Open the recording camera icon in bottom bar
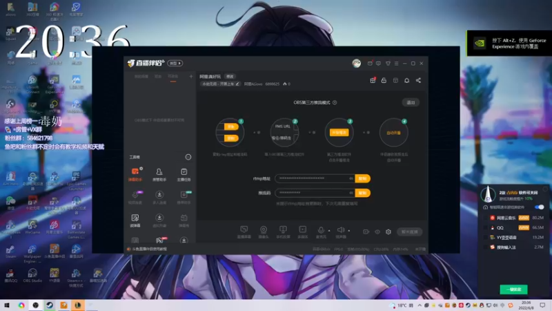 pyautogui.click(x=366, y=232)
